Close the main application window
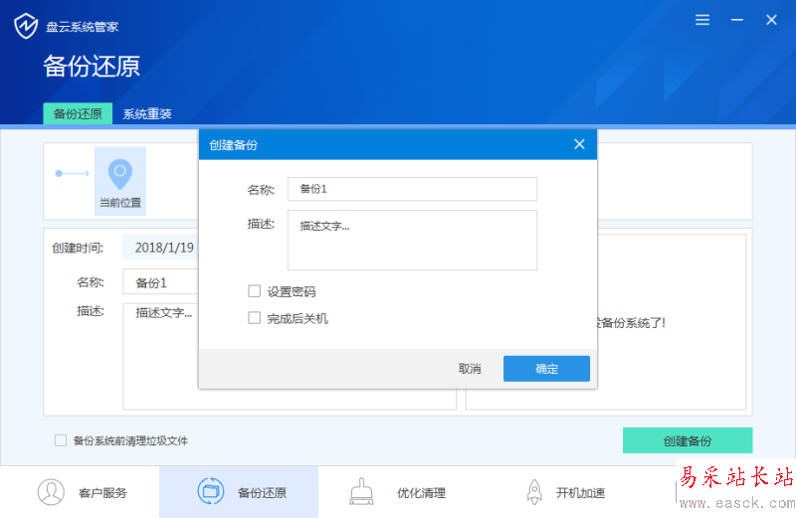796x518 pixels. point(771,20)
